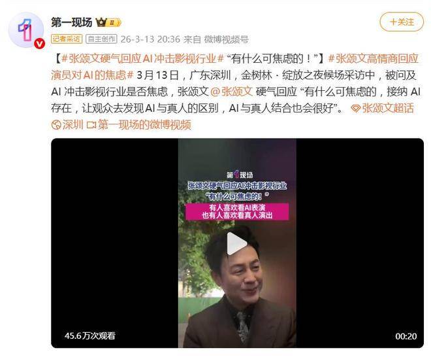Click the 记者采访 tag
Image resolution: width=431 pixels, height=363 pixels.
67,39
